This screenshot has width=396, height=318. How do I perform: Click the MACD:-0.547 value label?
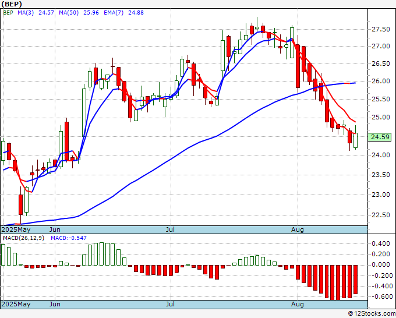tap(69, 238)
